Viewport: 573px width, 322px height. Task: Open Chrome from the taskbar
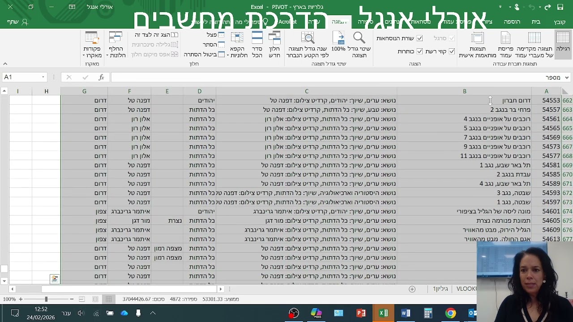[450, 313]
